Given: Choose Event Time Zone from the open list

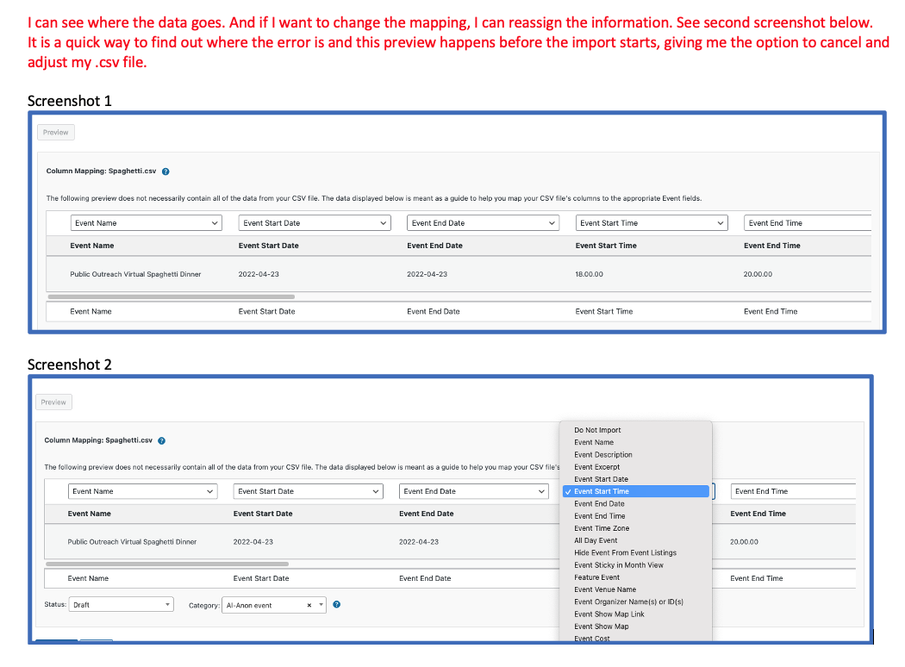Looking at the screenshot, I should [x=635, y=528].
